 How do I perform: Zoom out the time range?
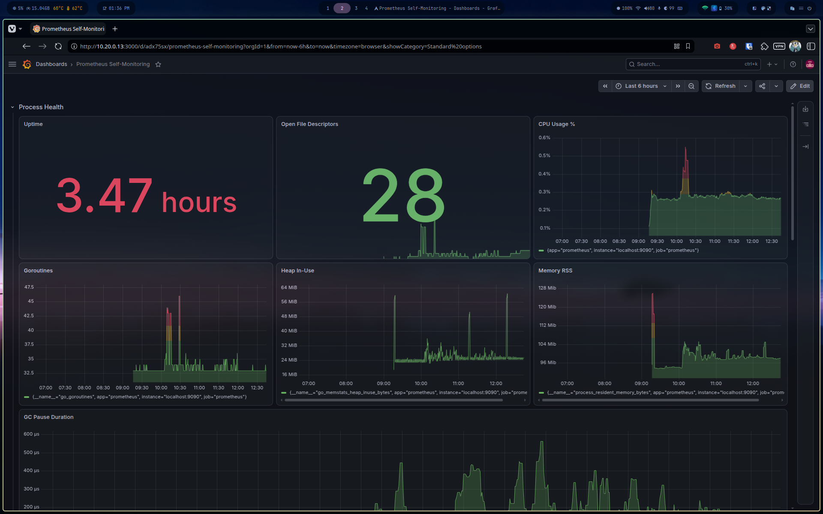[x=691, y=86]
